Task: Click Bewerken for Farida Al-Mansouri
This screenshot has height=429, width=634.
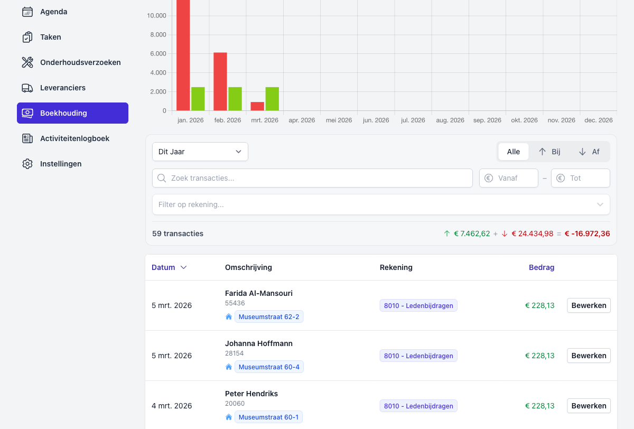Action: point(589,305)
